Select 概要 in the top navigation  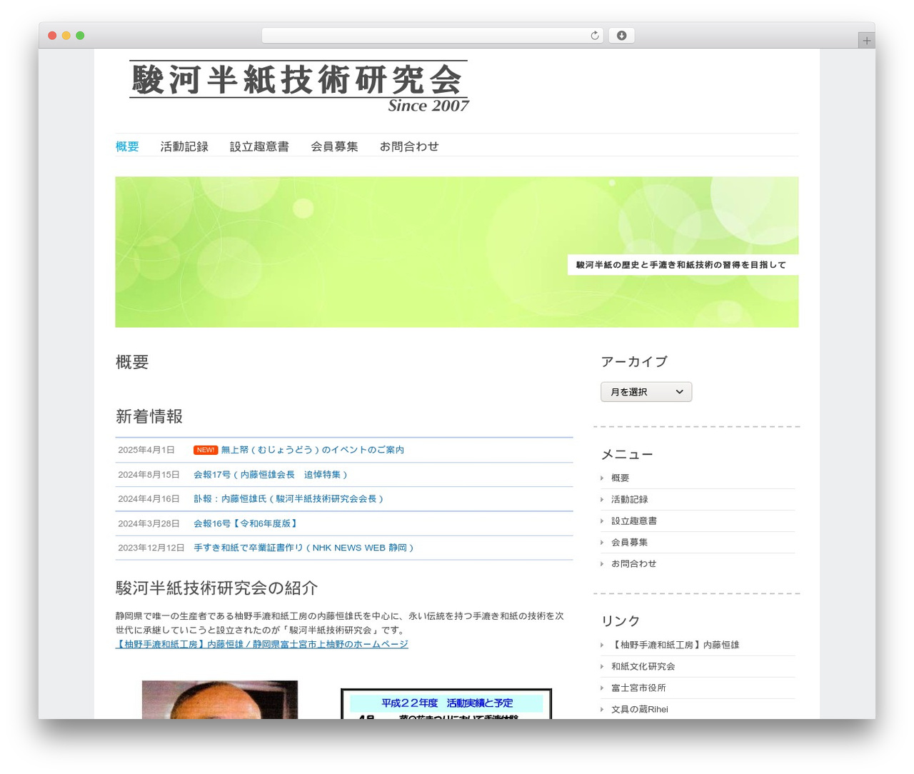(127, 146)
